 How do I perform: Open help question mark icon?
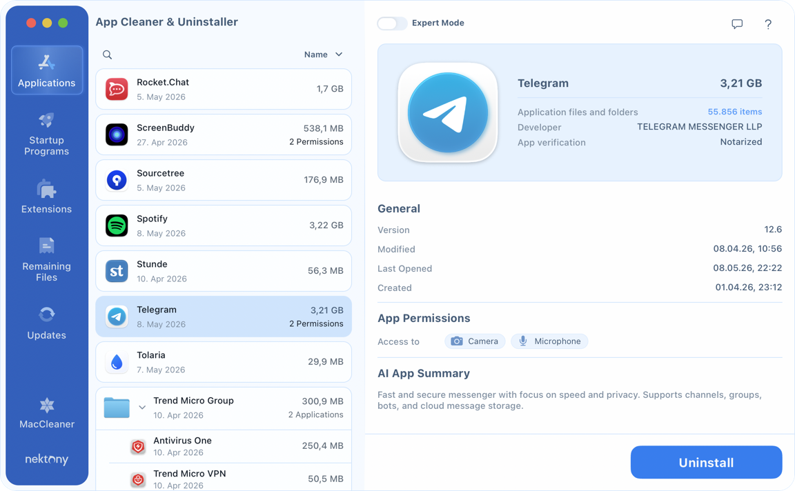click(x=768, y=24)
